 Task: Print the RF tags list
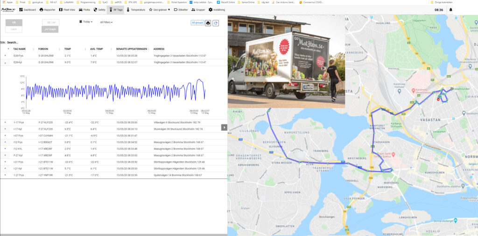(x=208, y=23)
